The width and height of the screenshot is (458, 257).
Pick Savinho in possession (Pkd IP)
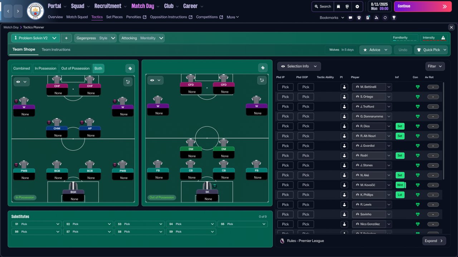[285, 215]
